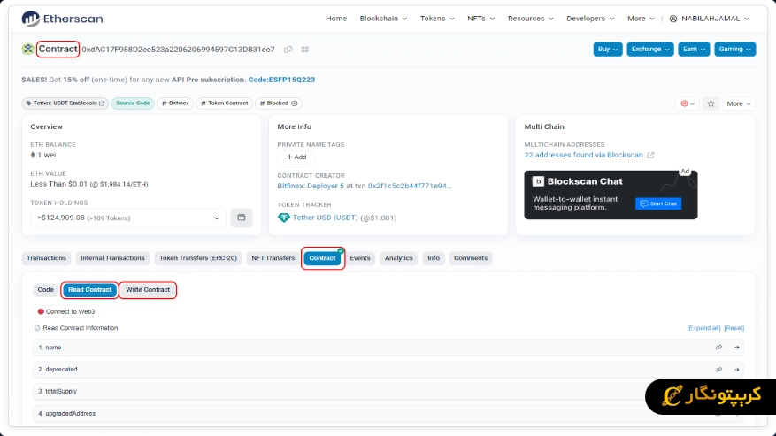Open the Resources dropdown menu
The height and width of the screenshot is (436, 776).
pos(531,19)
